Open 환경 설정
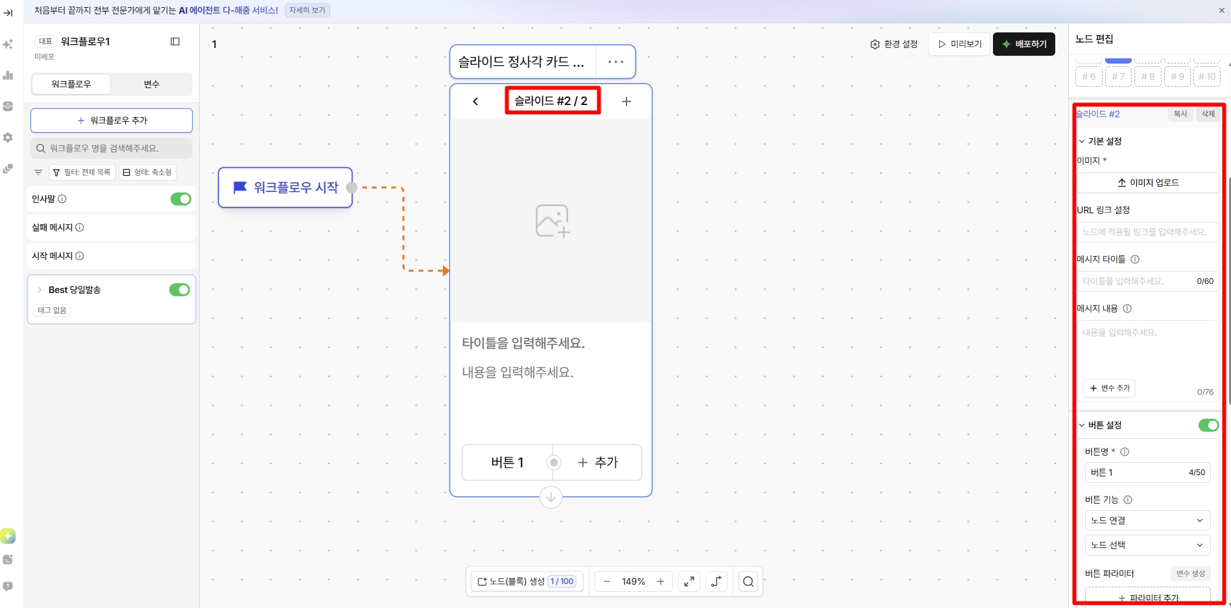 [x=894, y=44]
